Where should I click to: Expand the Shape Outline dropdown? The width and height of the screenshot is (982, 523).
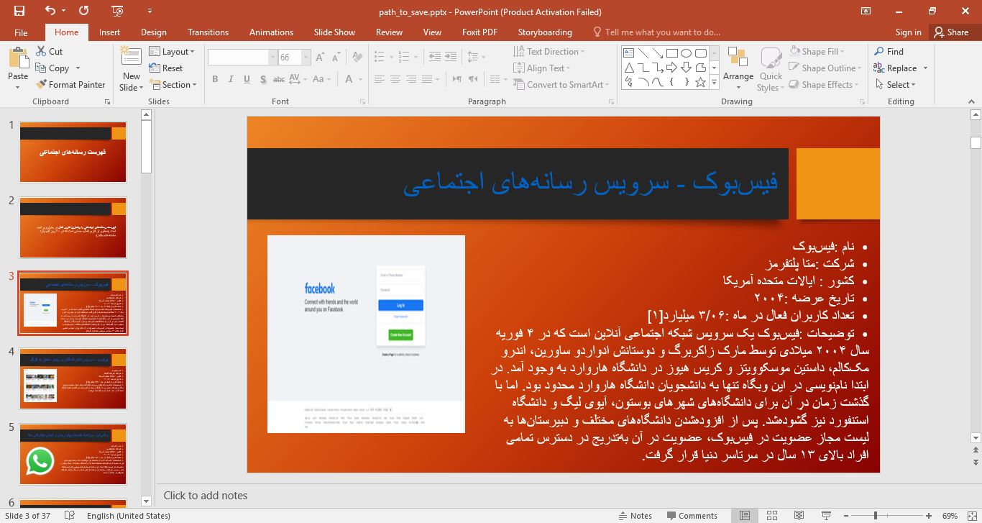pyautogui.click(x=825, y=68)
